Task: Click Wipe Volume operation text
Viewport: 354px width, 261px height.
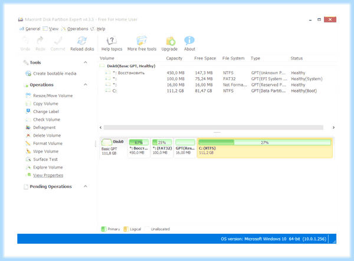Action: (45, 151)
